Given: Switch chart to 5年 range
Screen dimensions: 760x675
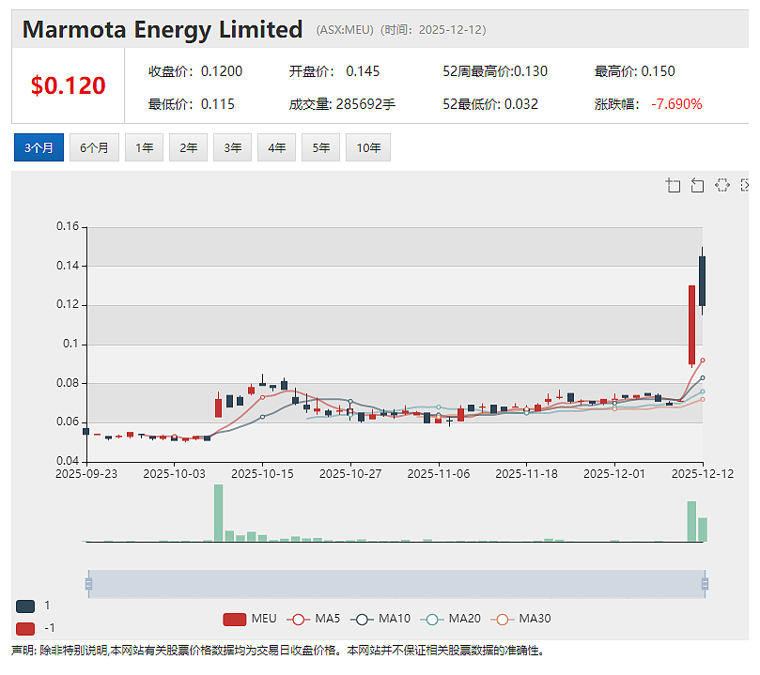Looking at the screenshot, I should click(x=320, y=147).
